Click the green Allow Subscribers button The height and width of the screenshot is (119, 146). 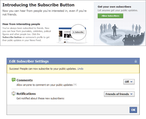coord(110,16)
